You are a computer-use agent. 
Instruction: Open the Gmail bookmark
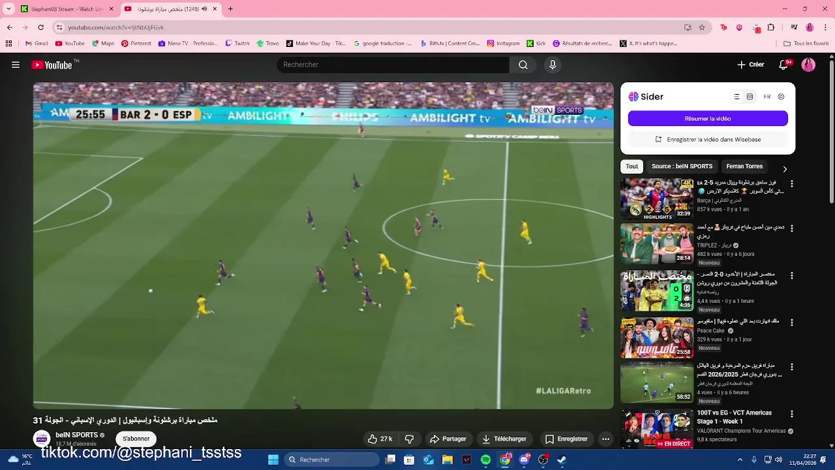37,44
